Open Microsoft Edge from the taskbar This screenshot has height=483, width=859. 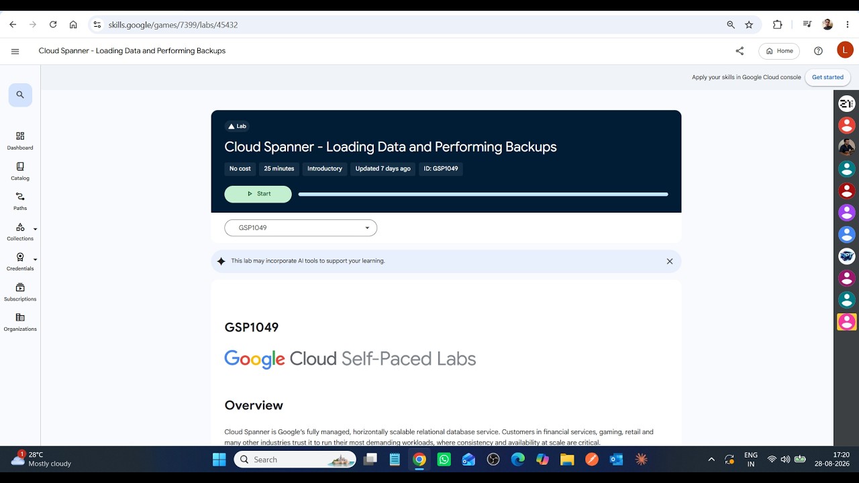(518, 460)
